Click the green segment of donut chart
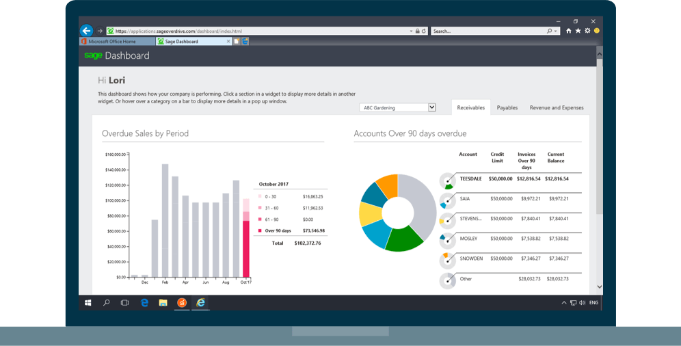This screenshot has height=346, width=681. click(403, 240)
